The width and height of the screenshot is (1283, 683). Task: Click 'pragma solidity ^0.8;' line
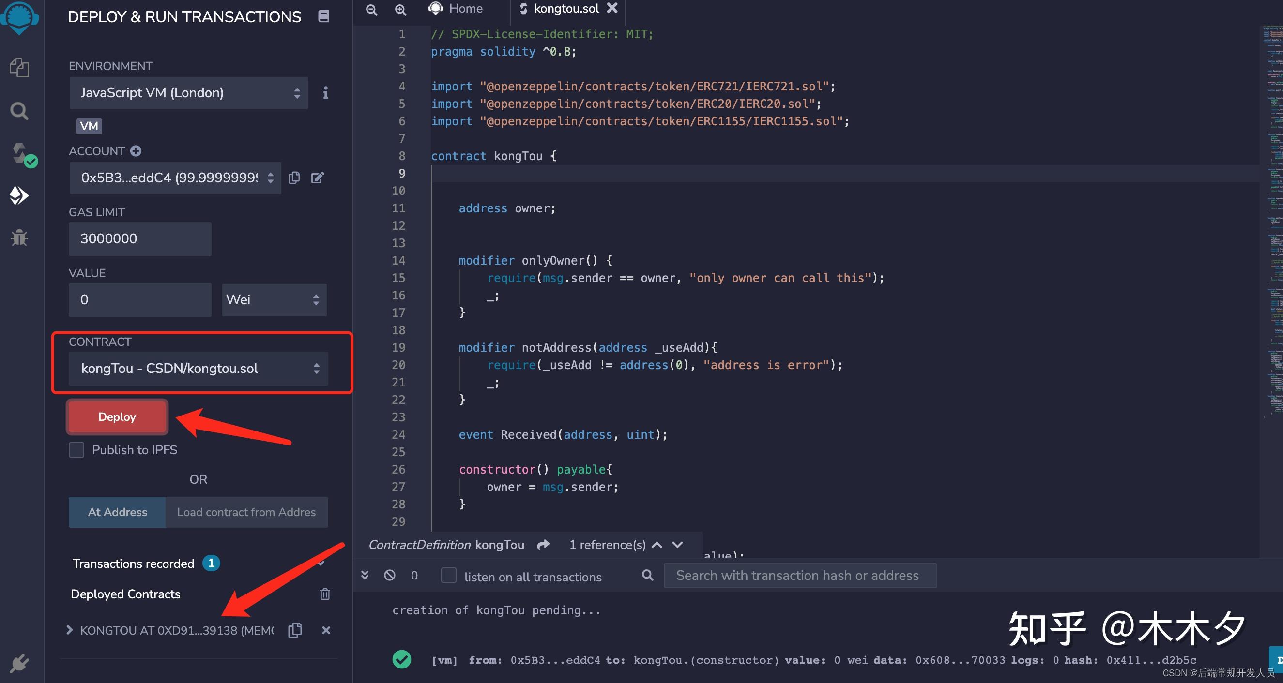504,52
